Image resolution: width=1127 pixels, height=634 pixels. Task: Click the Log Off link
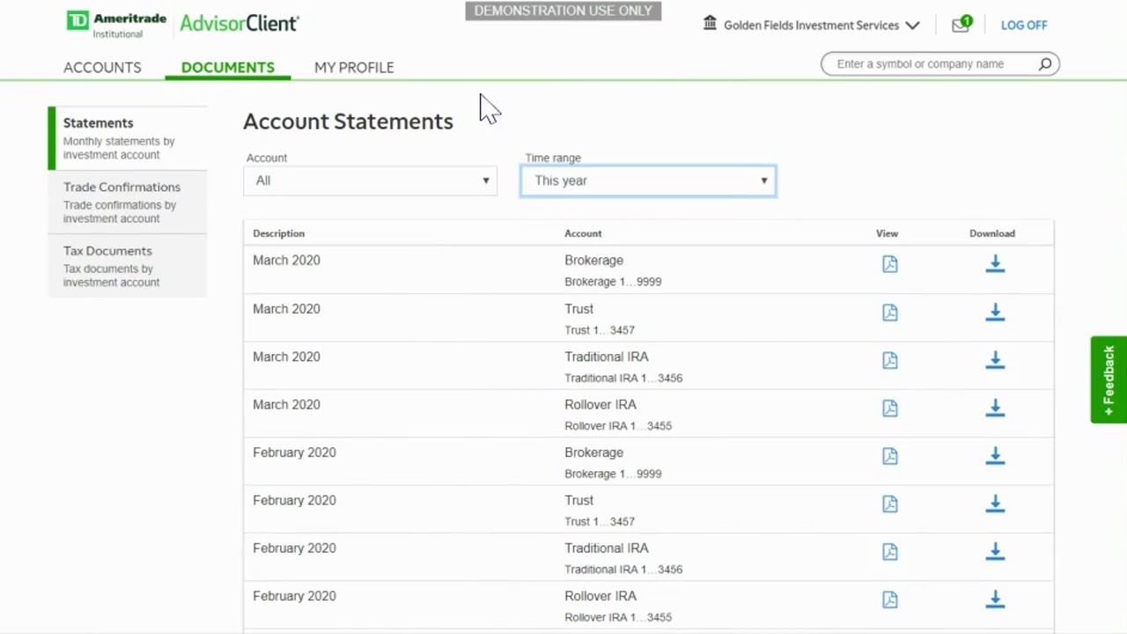pos(1023,26)
